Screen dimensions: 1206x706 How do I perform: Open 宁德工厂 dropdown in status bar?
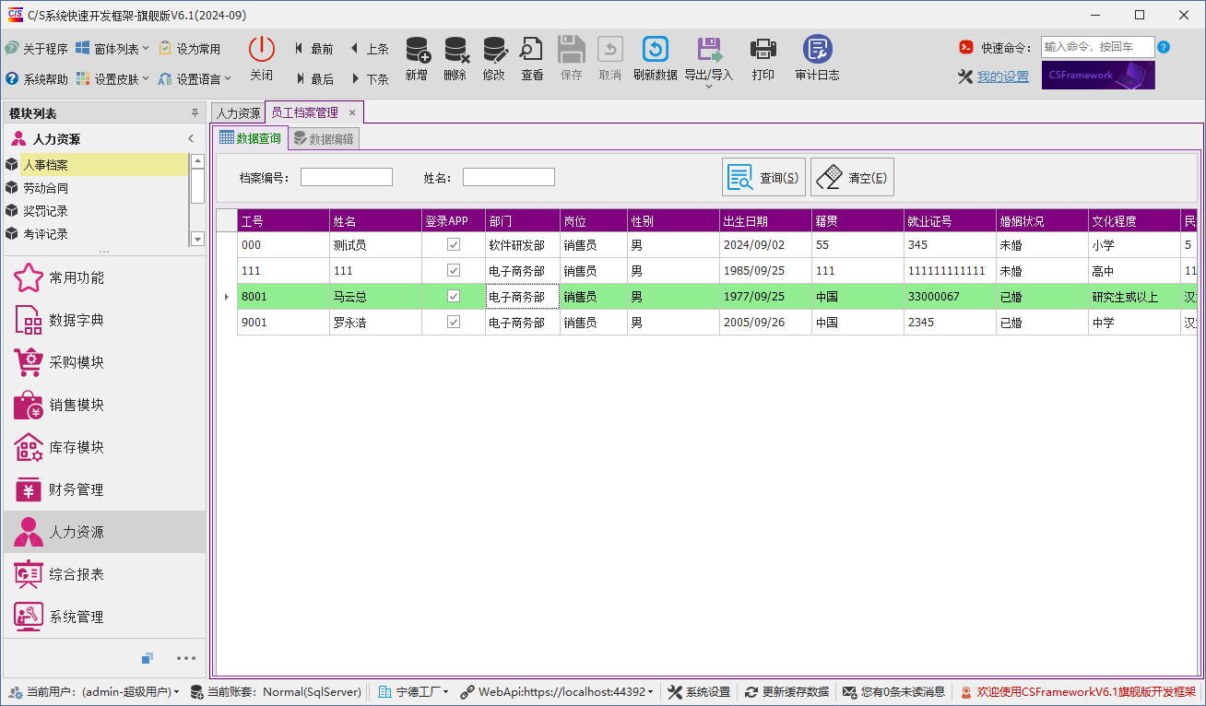coord(414,691)
